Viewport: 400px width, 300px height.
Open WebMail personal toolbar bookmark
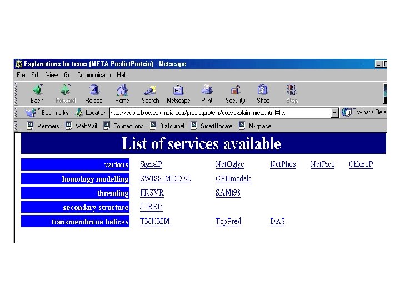coord(81,126)
